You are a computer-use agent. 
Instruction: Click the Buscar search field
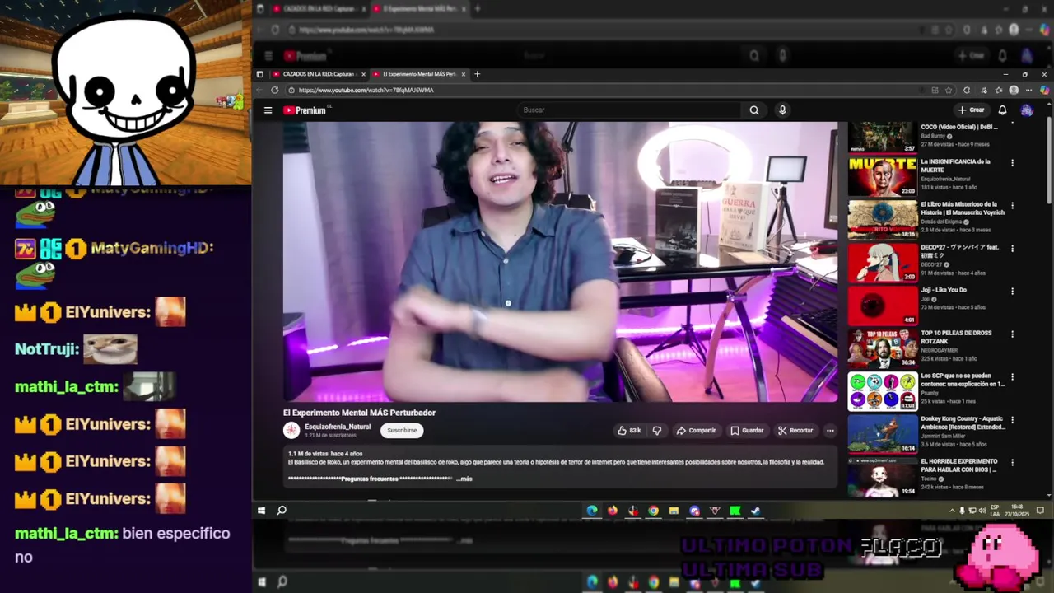[x=630, y=110]
